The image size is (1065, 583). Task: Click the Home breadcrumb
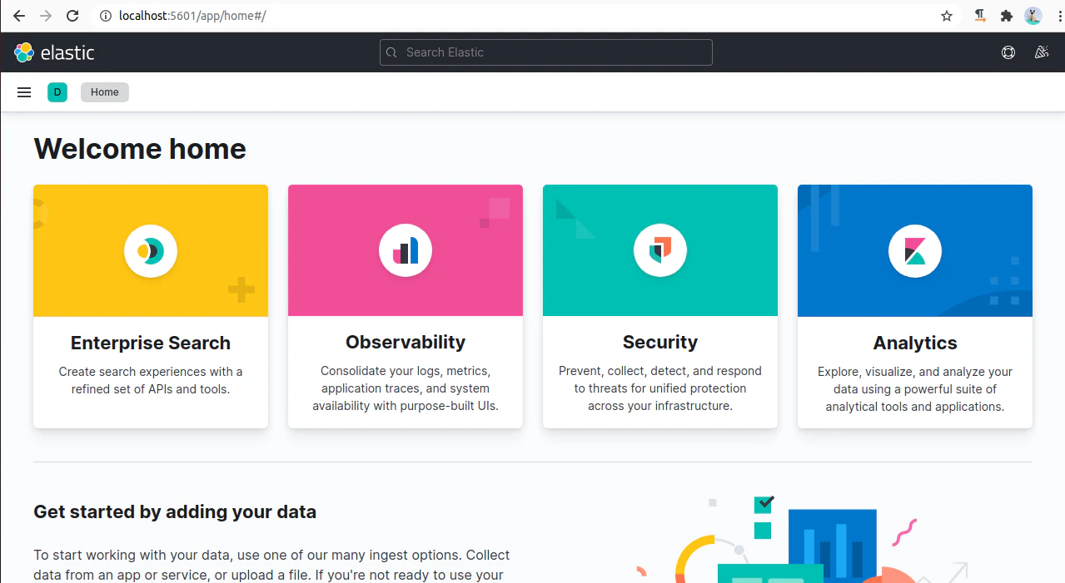(x=105, y=92)
